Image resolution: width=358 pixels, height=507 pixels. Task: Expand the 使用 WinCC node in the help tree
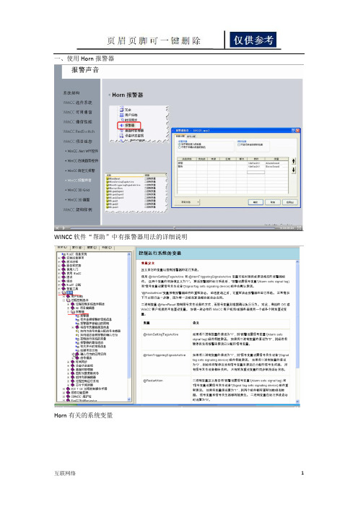click(59, 273)
